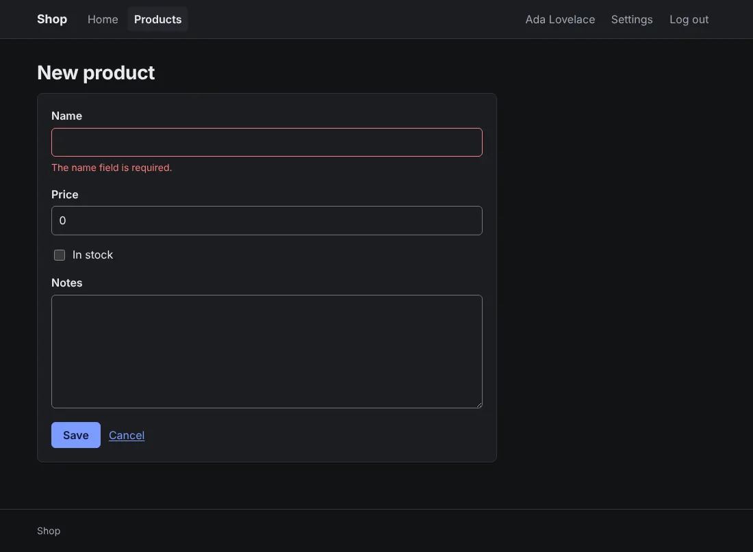This screenshot has height=552, width=753.
Task: Open Ada Lovelace profile link
Action: (560, 19)
